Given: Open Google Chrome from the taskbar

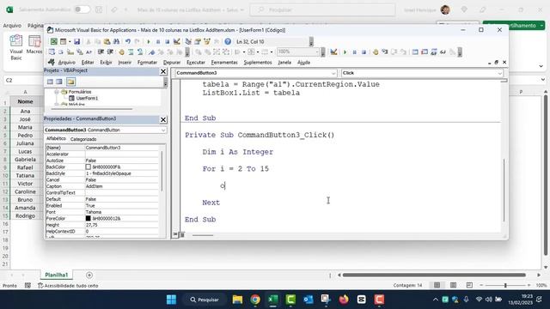Looking at the screenshot, I should pyautogui.click(x=255, y=300).
